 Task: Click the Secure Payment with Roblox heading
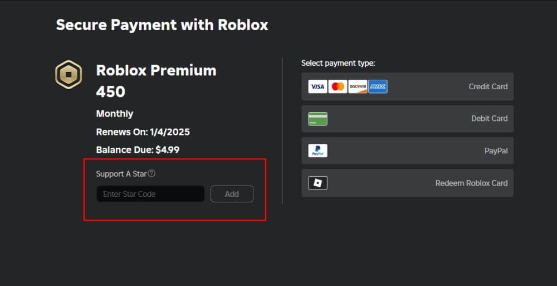[x=162, y=25]
